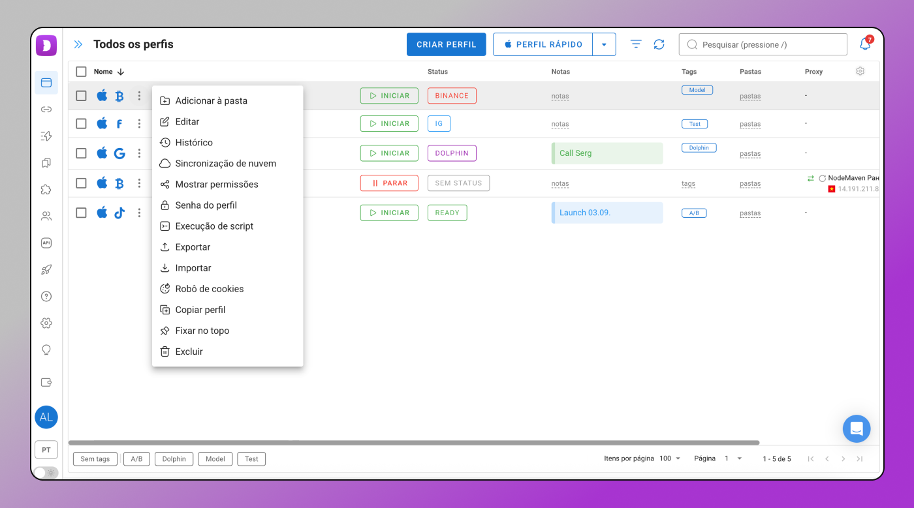Open the PT language selector

coord(46,450)
